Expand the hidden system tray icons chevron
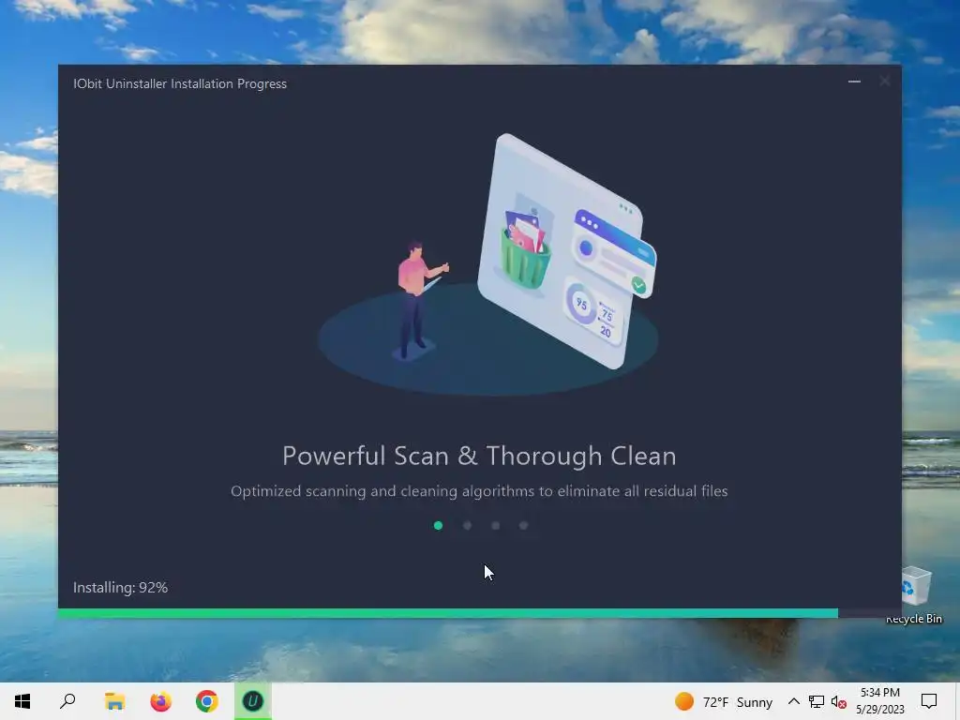This screenshot has height=720, width=960. tap(793, 701)
